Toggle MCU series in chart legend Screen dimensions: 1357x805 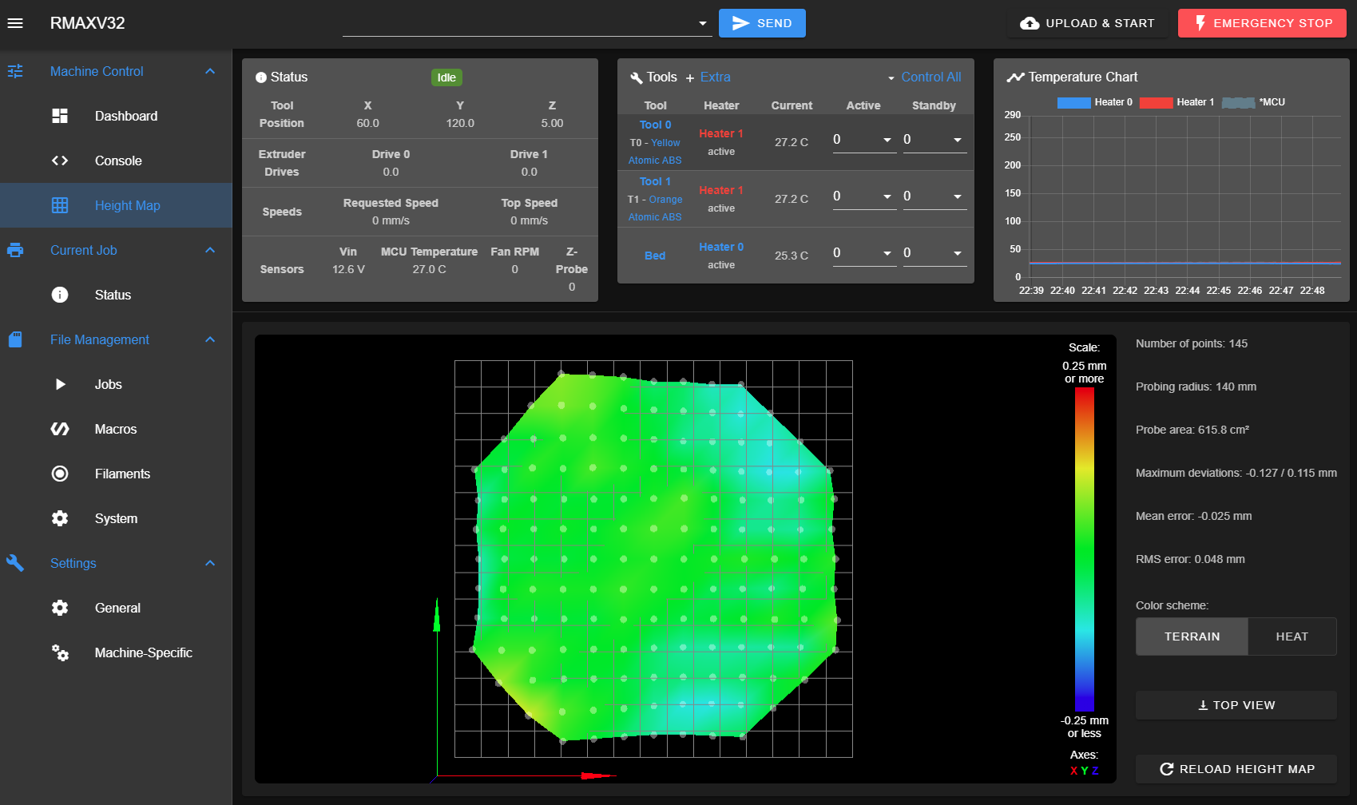point(1253,102)
